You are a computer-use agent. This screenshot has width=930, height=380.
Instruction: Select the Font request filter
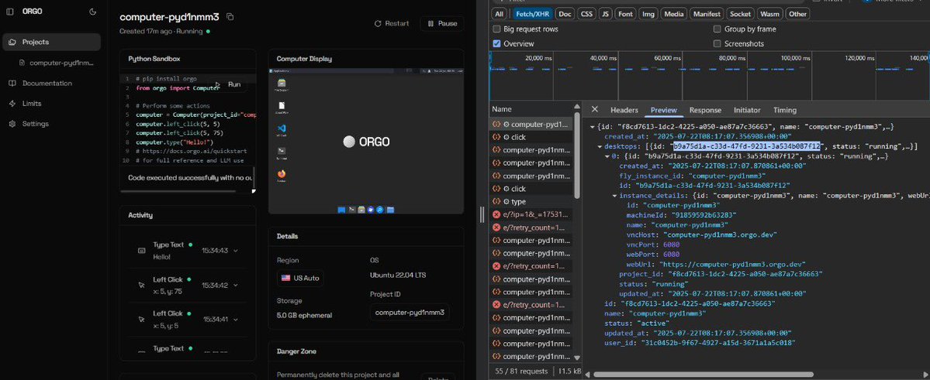tap(625, 14)
